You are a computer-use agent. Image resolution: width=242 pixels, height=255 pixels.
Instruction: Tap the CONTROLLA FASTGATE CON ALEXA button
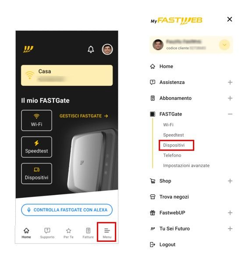pos(67,210)
